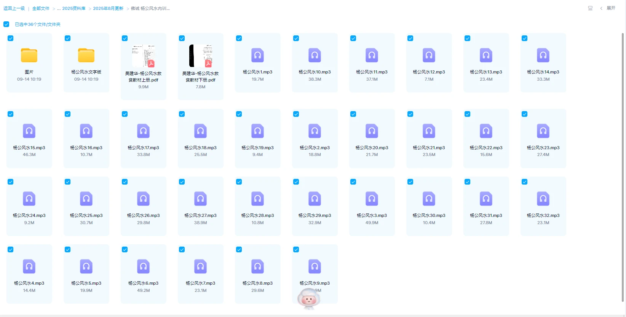626x317 pixels.
Task: Select the 杨公风水32.mp3 audio icon
Action: (x=543, y=199)
